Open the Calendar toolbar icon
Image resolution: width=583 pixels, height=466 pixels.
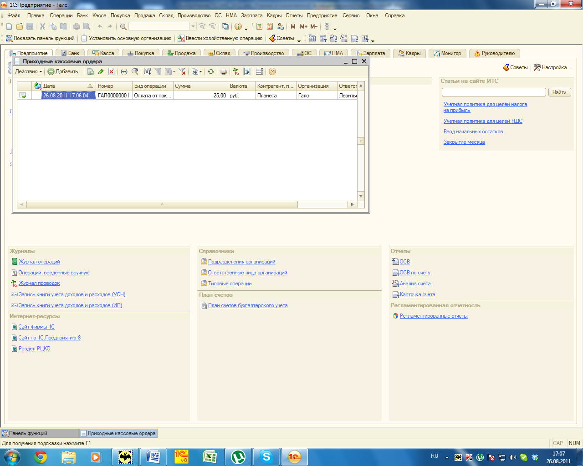tap(270, 26)
